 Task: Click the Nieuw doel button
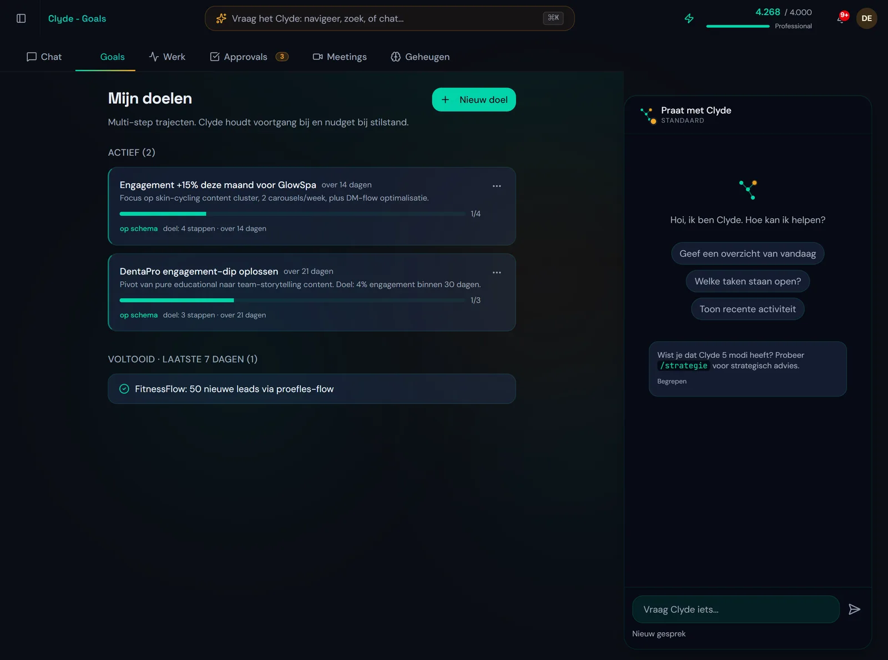474,100
